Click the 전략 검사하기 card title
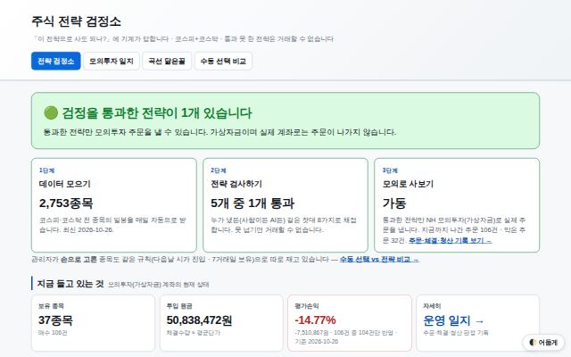Screen dimensions: 571x357 point(236,184)
